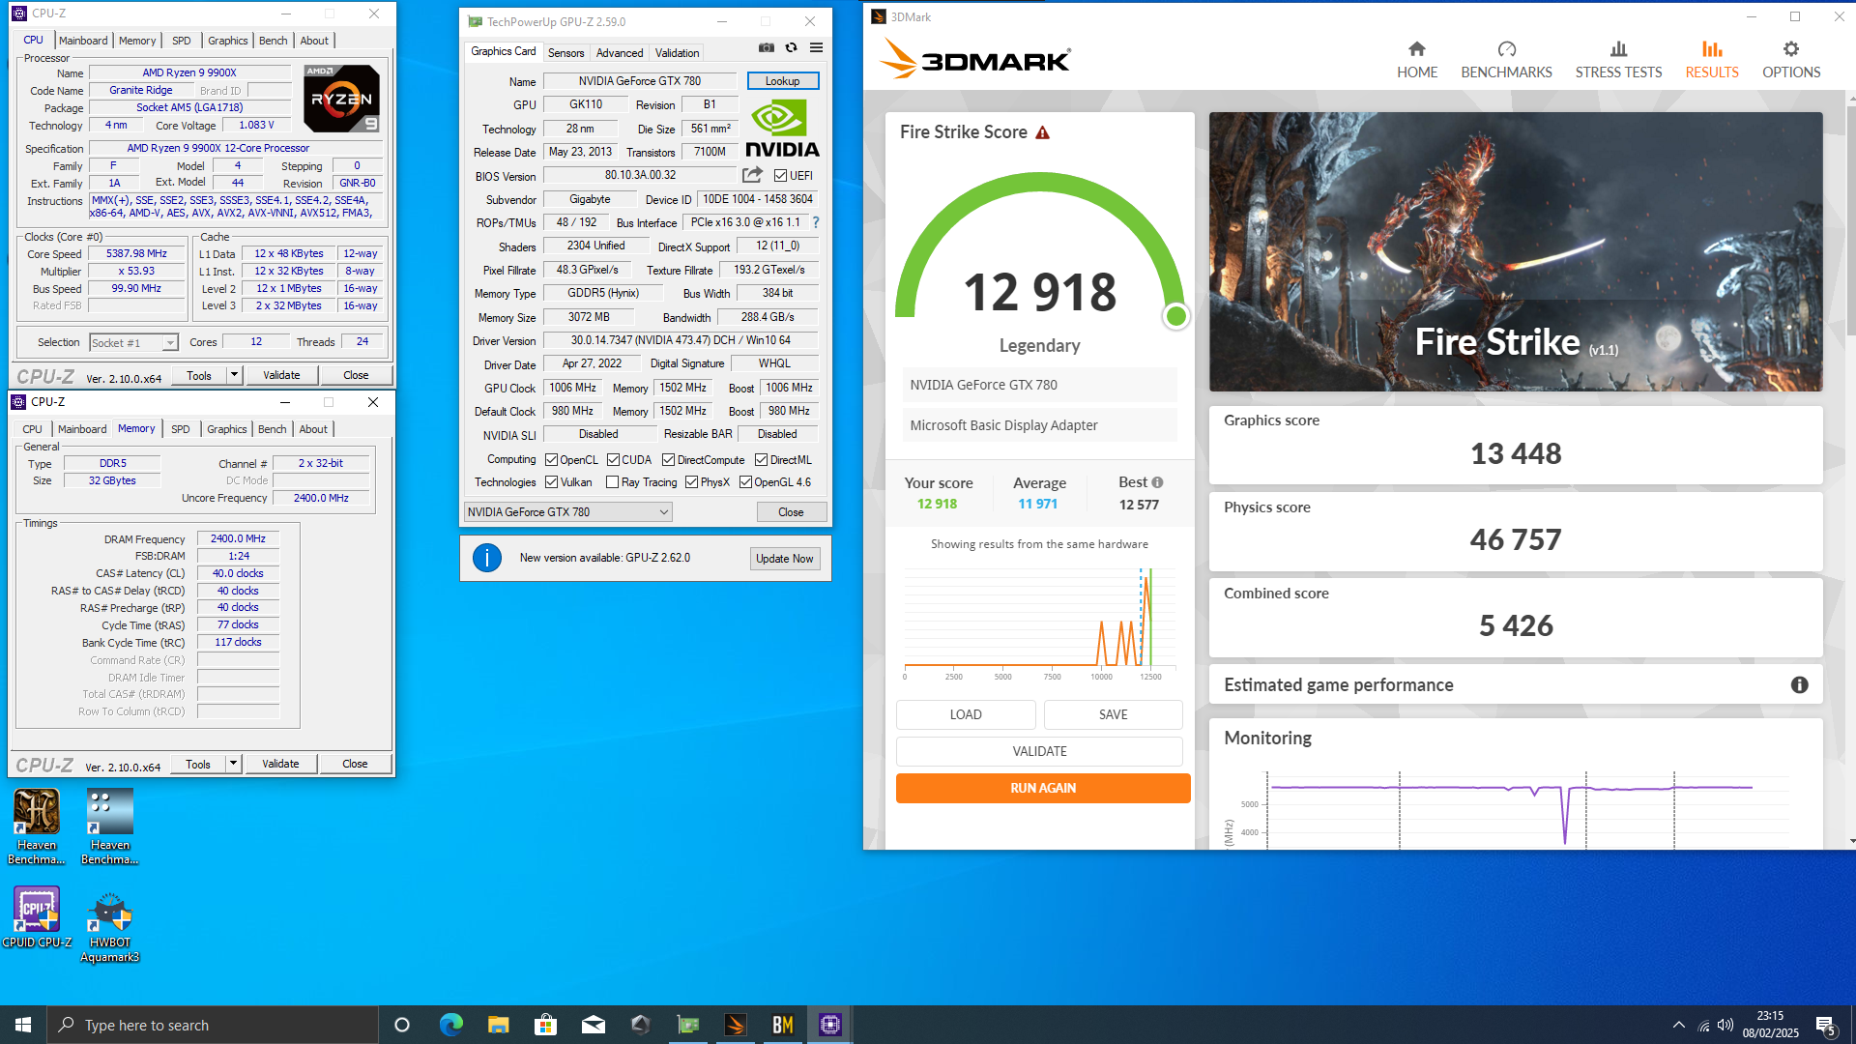The image size is (1856, 1044).
Task: Open 3DMark OPTIONS gear
Action: [x=1791, y=49]
